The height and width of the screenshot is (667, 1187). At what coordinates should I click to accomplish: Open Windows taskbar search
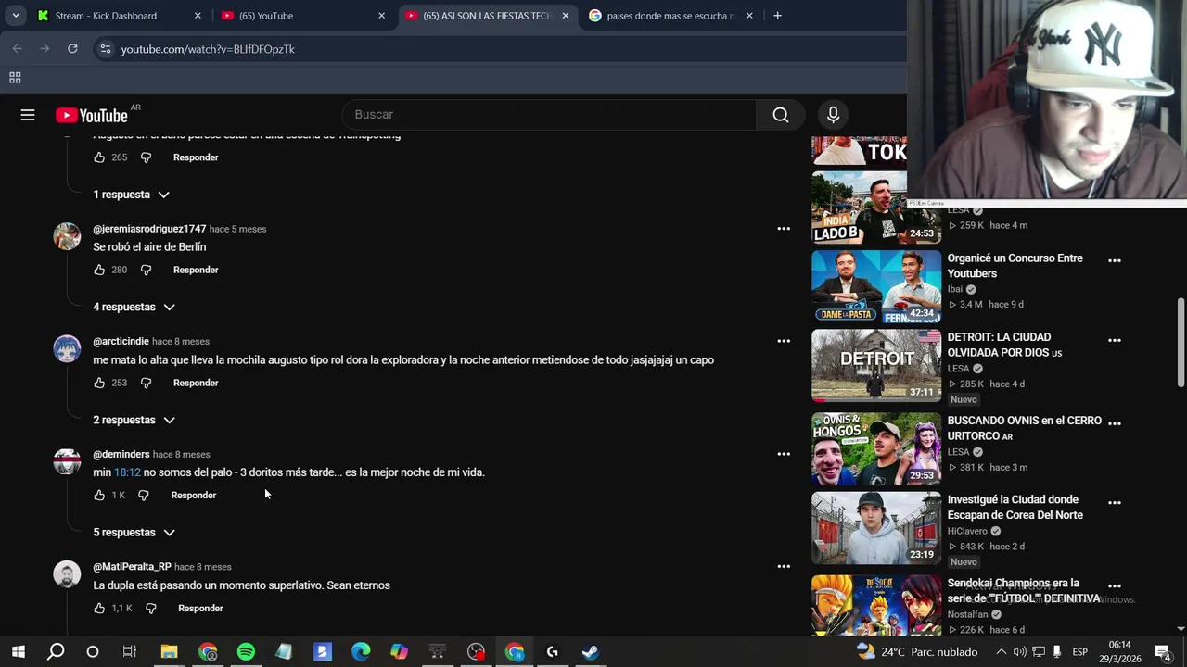pyautogui.click(x=56, y=652)
